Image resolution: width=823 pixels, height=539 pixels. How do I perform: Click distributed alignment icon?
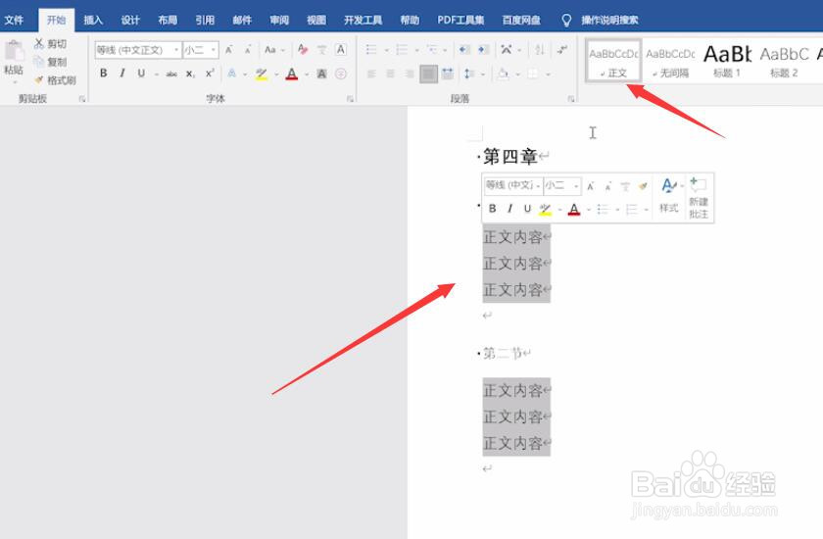[447, 74]
